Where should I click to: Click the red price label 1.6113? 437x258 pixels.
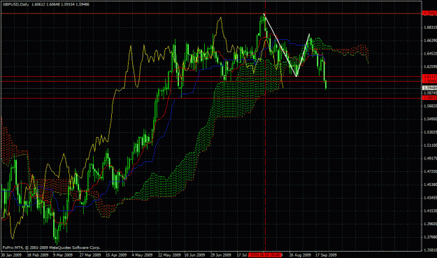430,76
